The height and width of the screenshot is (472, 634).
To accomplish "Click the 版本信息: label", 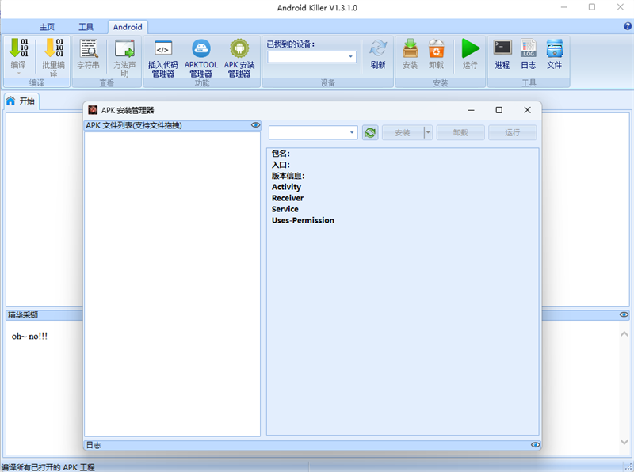I will pos(288,176).
